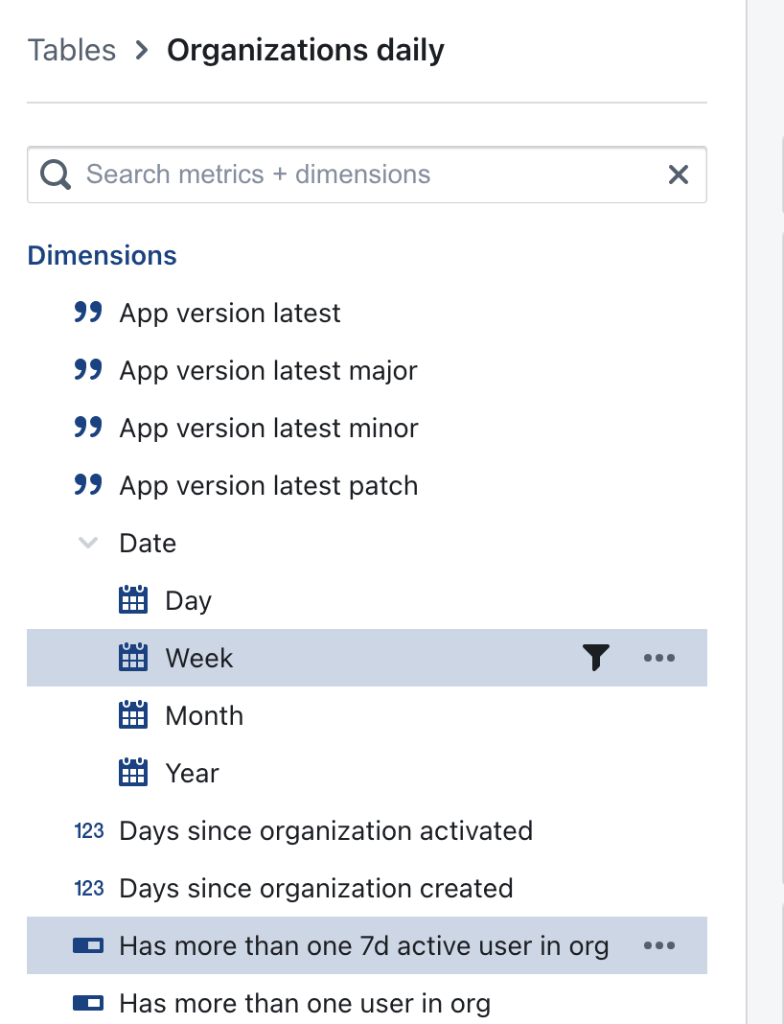Click the calendar icon next to Week
The width and height of the screenshot is (784, 1024).
[x=133, y=658]
